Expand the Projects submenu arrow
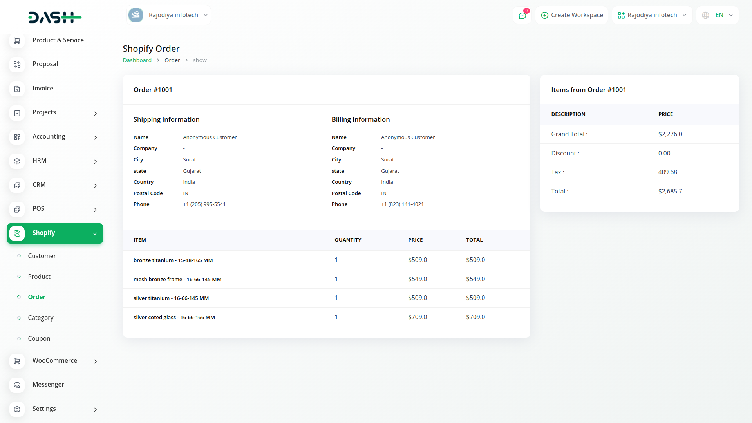The height and width of the screenshot is (423, 752). [95, 114]
